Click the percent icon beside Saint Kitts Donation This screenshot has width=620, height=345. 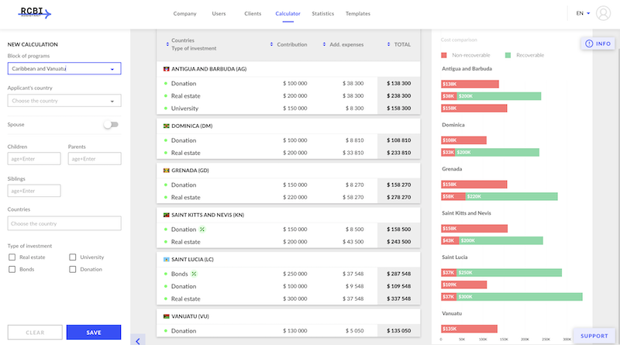[x=202, y=229]
